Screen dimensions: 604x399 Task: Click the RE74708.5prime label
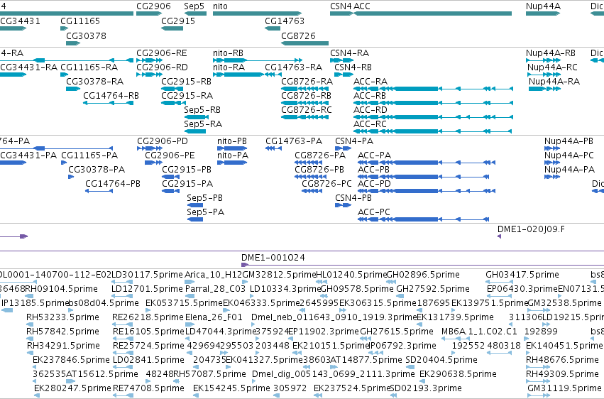click(148, 388)
